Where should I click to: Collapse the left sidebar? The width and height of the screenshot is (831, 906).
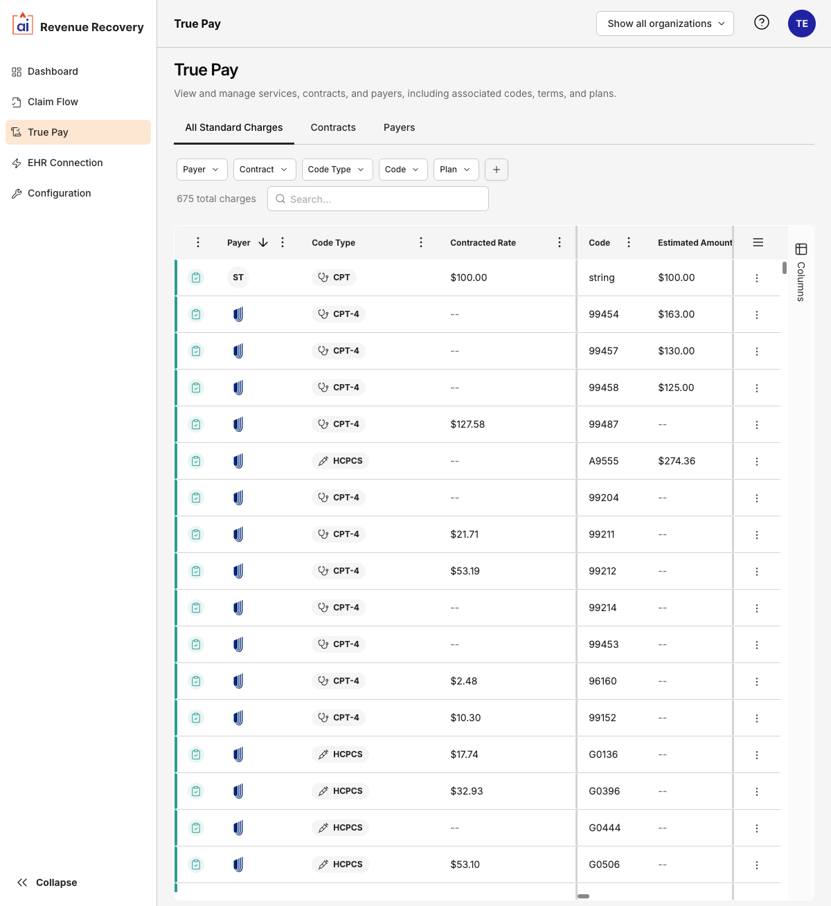[x=47, y=882]
